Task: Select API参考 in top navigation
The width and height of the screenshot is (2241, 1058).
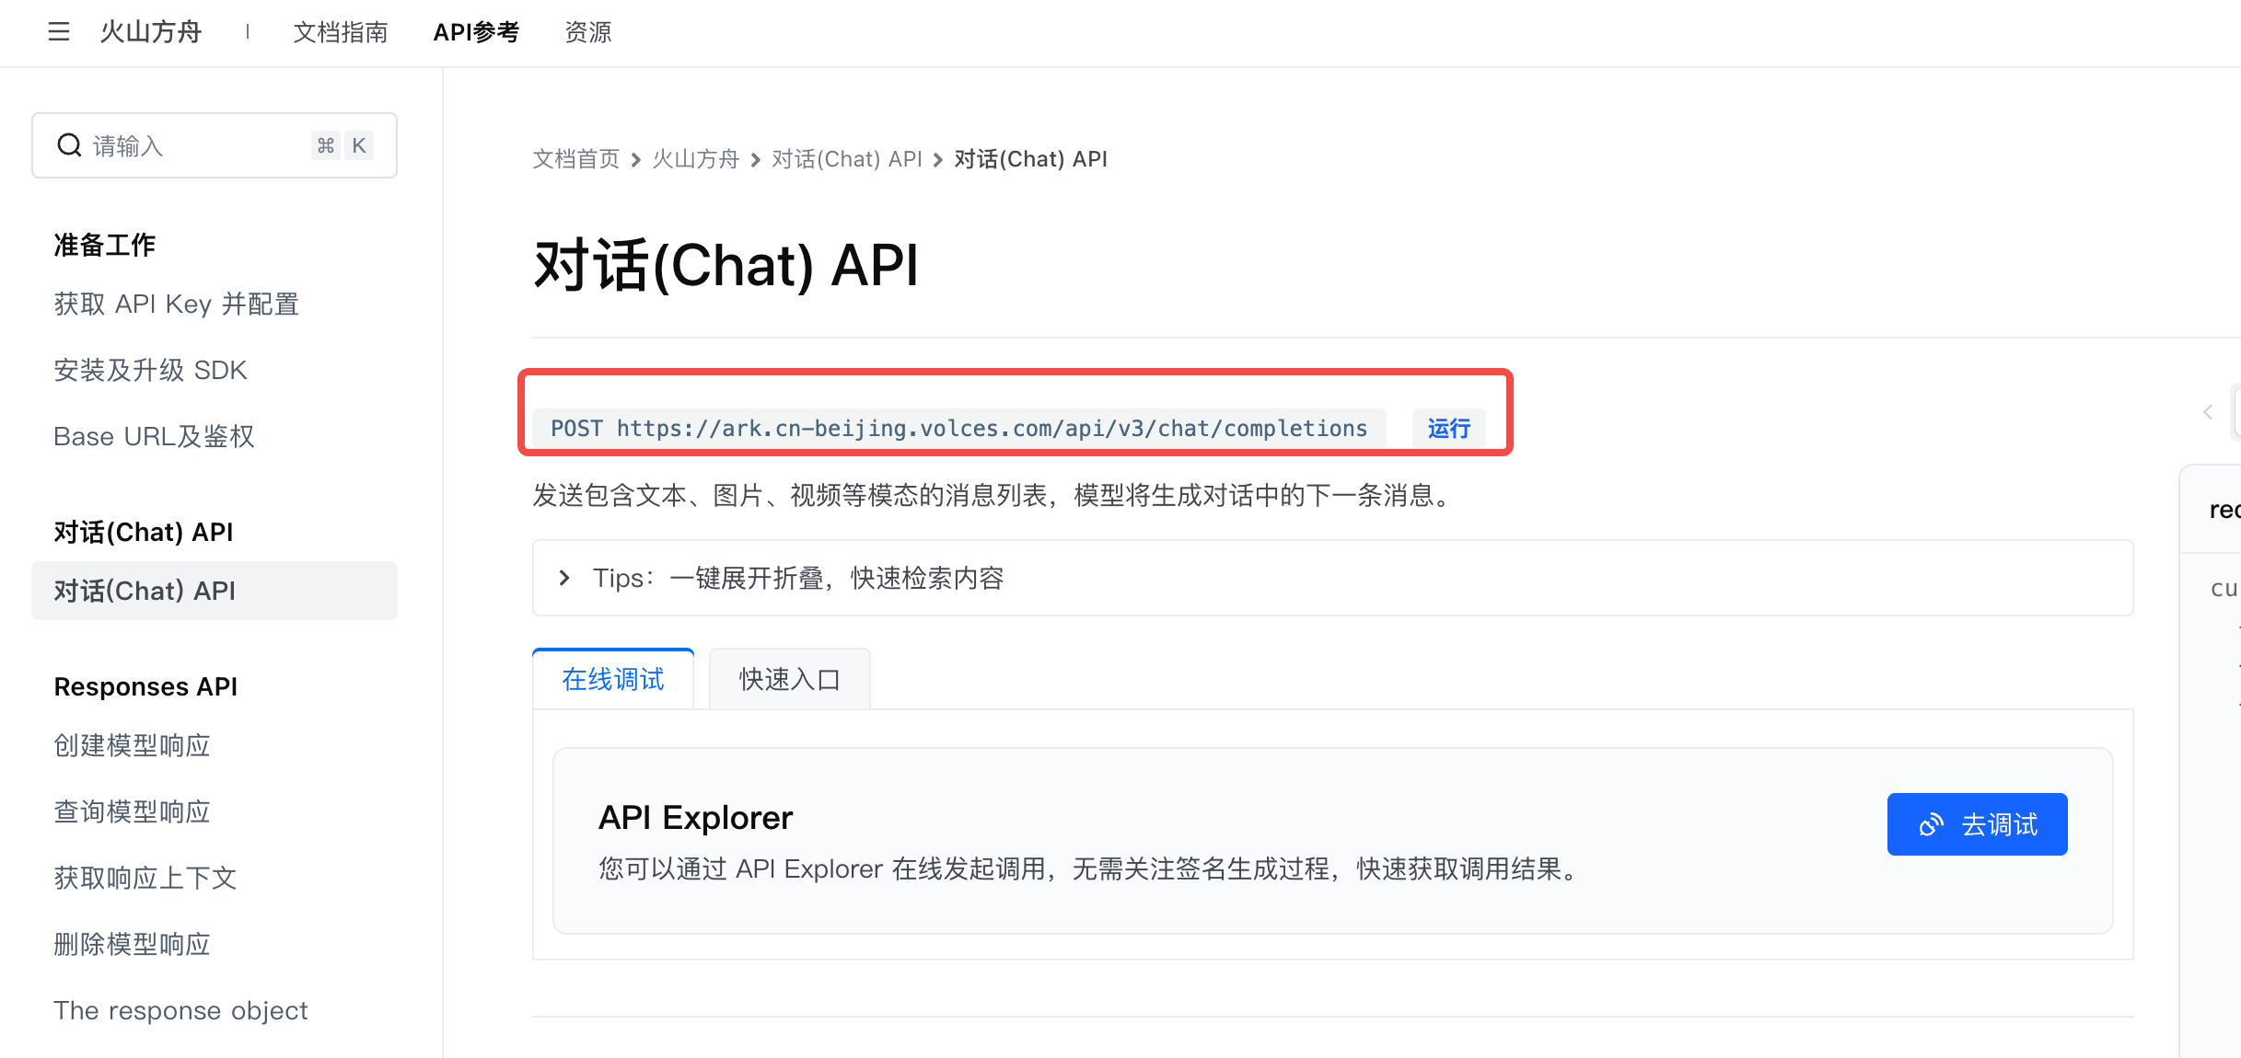Action: pyautogui.click(x=476, y=32)
